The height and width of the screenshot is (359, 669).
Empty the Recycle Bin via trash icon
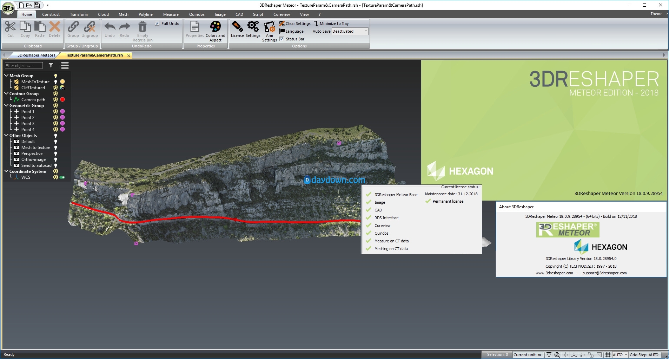pos(143,27)
